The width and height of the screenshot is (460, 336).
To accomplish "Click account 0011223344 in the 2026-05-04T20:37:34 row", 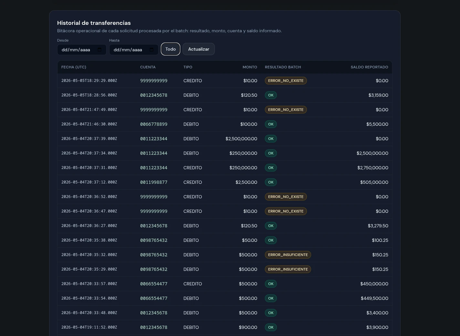I will pos(154,153).
